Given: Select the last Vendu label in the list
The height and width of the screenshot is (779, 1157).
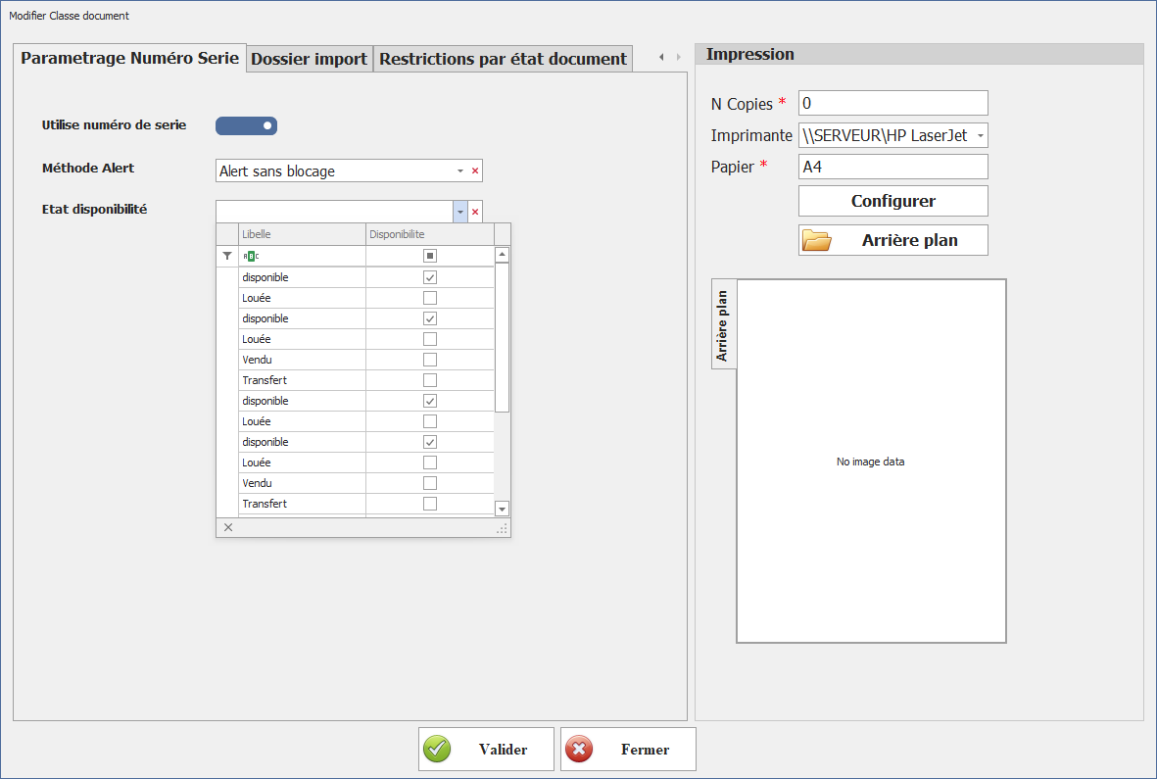Looking at the screenshot, I should (257, 483).
